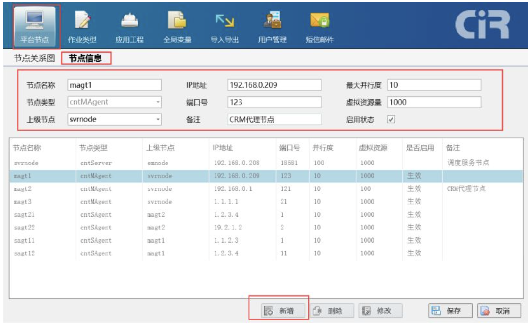
Task: Select the magt3 row name cell
Action: (22, 202)
